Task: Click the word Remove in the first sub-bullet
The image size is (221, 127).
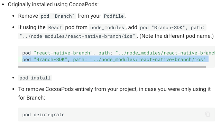Action: (28, 16)
